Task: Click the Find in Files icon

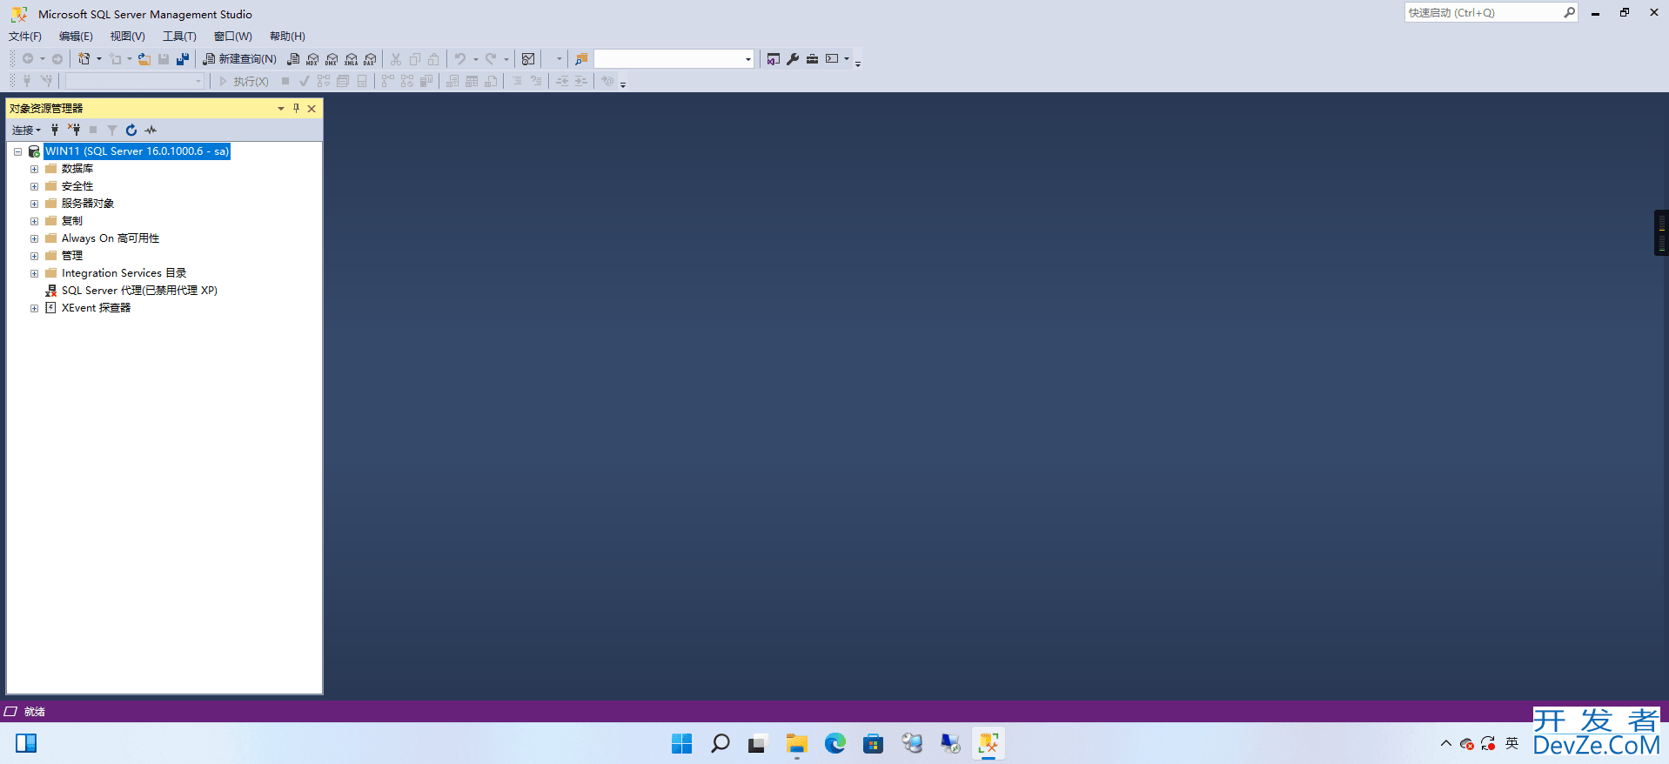Action: click(x=581, y=59)
